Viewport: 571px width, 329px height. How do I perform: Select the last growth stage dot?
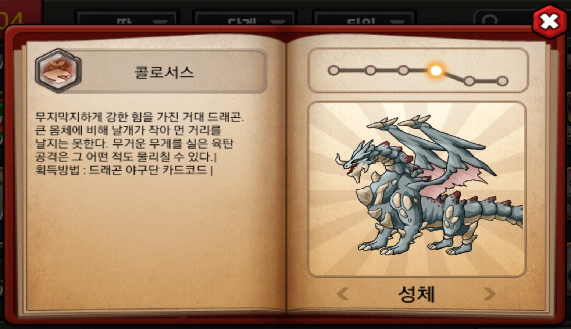[502, 81]
